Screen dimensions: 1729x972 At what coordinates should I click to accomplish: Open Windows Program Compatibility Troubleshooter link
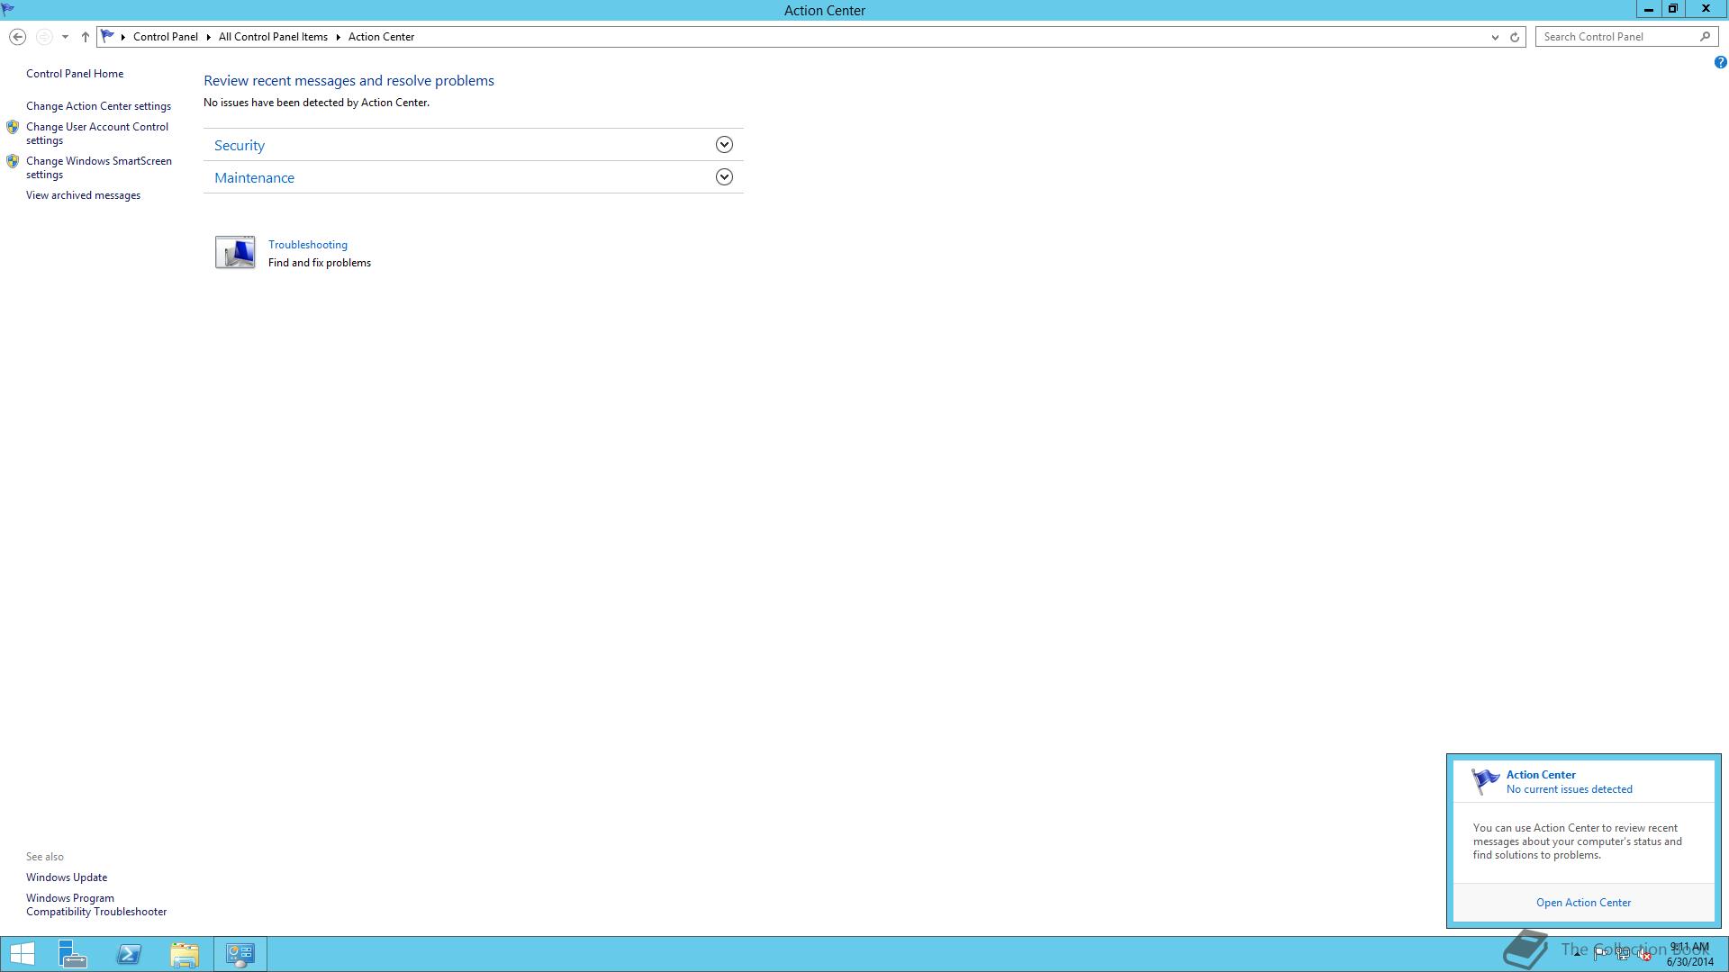pyautogui.click(x=96, y=904)
